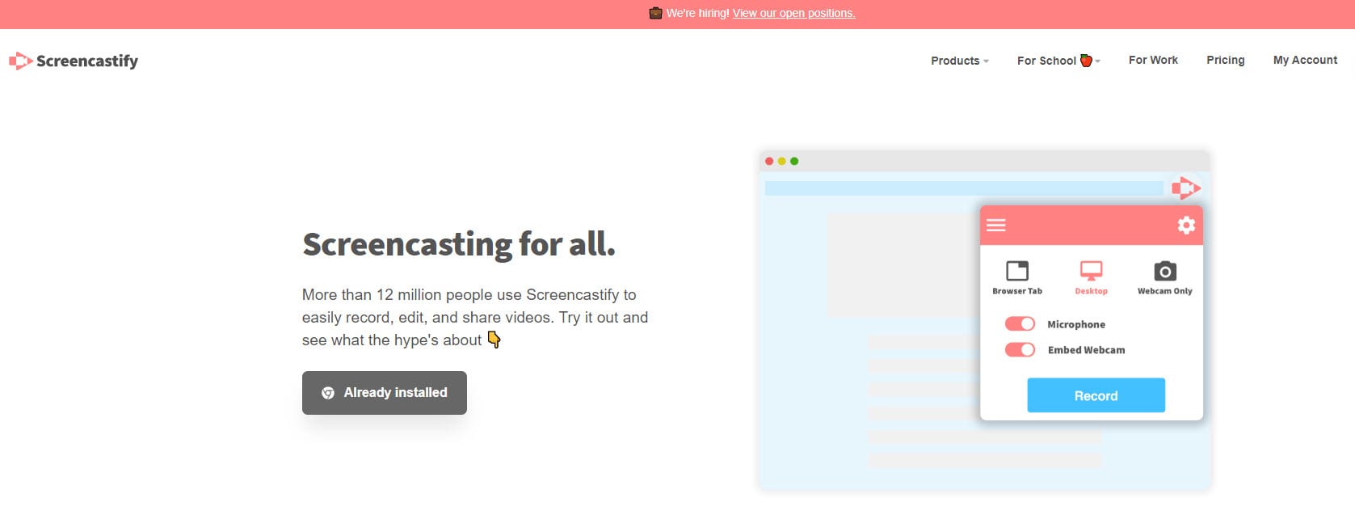Screen dimensions: 1355x532
Task: Open the Pricing page
Action: tap(1226, 60)
